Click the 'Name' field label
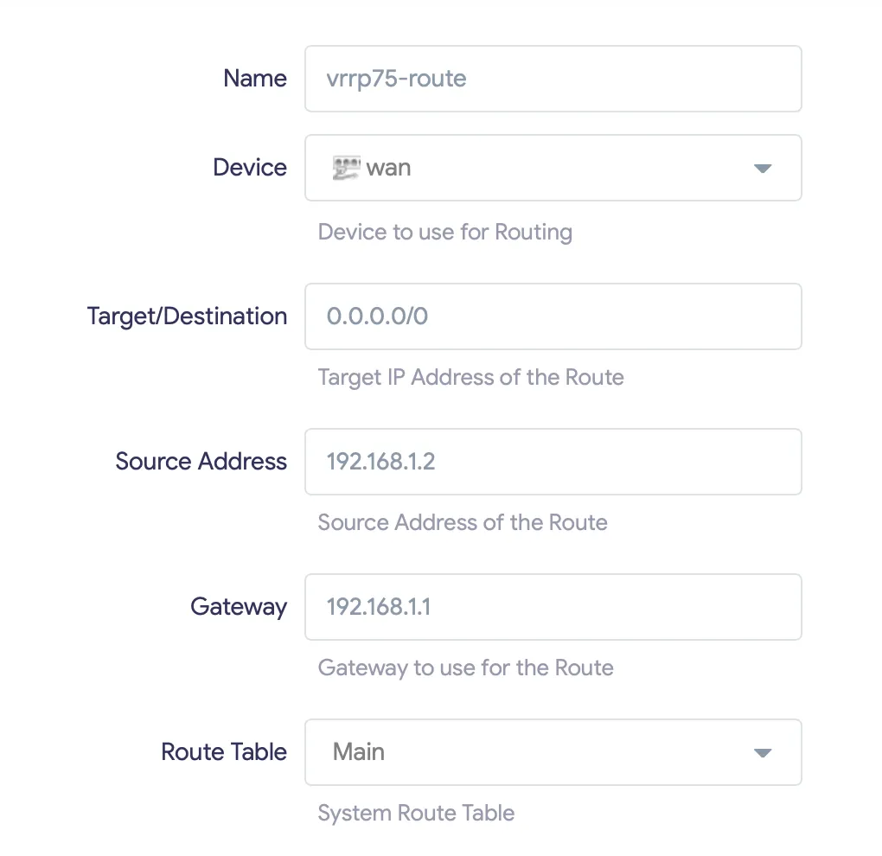 [x=255, y=79]
